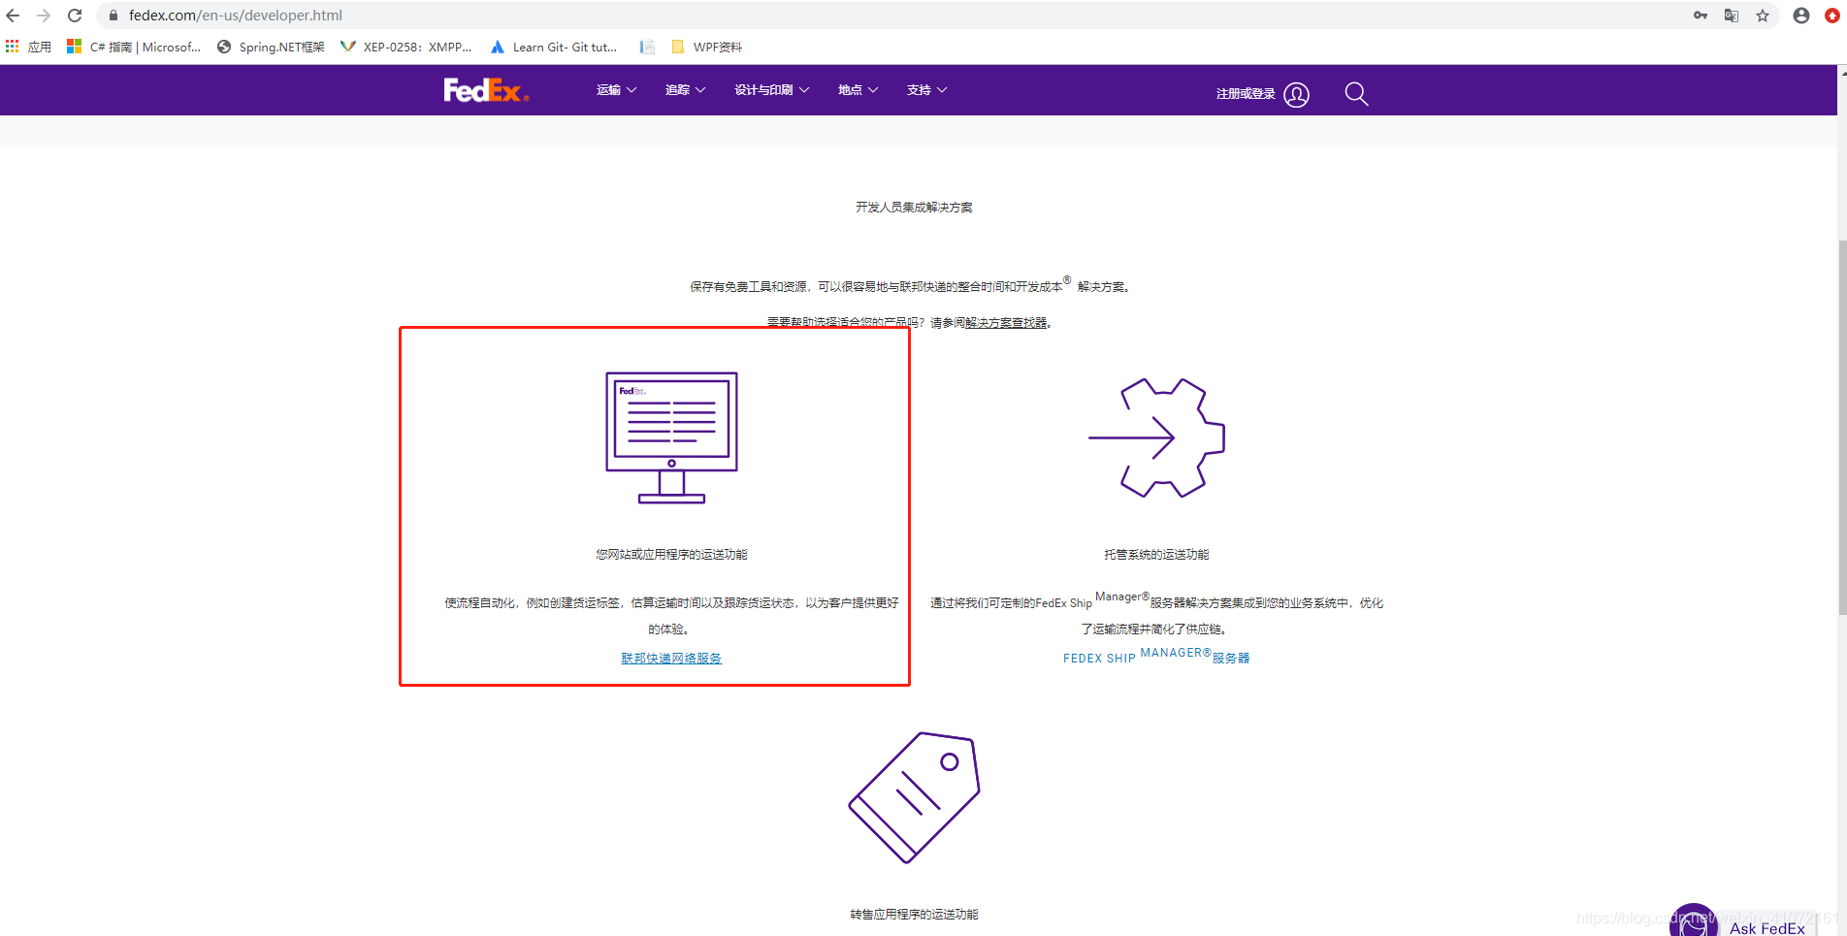Image resolution: width=1847 pixels, height=936 pixels.
Task: Click the computer monitor web services icon
Action: 671,437
